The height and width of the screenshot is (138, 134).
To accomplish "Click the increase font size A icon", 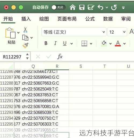I will 132,31.
